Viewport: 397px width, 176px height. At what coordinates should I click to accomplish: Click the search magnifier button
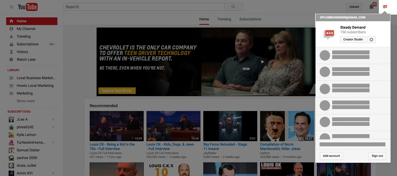(233, 7)
